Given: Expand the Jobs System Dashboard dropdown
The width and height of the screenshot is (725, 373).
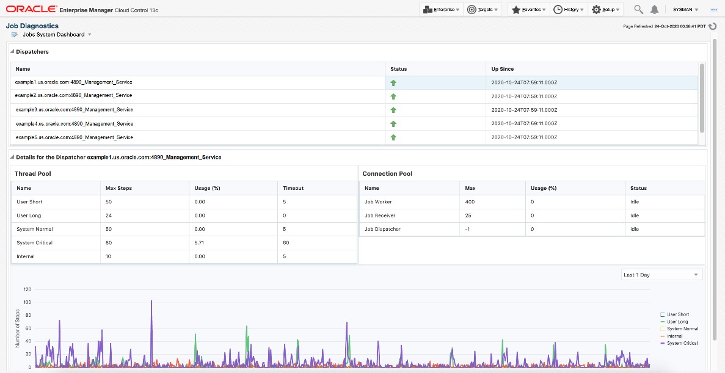Looking at the screenshot, I should (90, 35).
